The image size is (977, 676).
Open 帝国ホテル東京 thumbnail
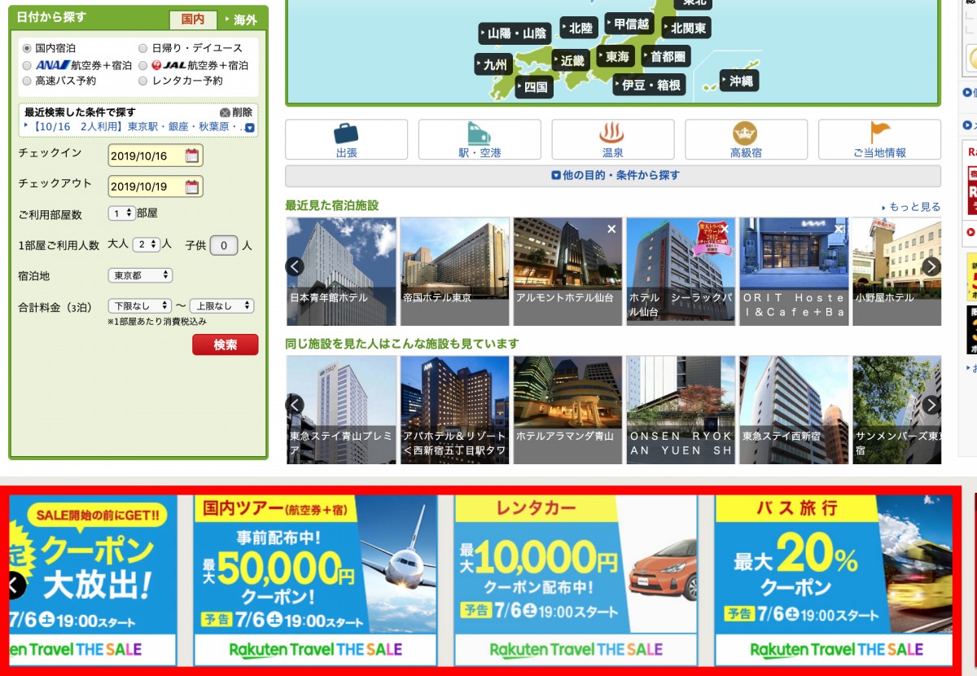(x=454, y=271)
